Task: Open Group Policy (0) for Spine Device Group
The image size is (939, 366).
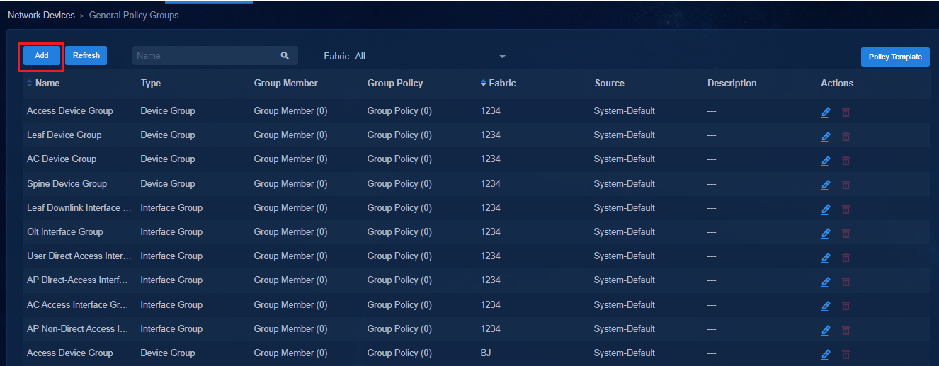Action: pos(399,183)
